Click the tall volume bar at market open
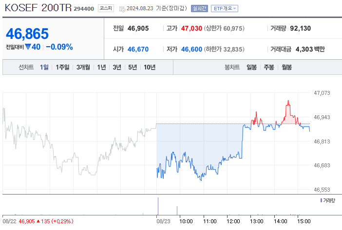This screenshot has width=342, height=230. click(x=158, y=206)
